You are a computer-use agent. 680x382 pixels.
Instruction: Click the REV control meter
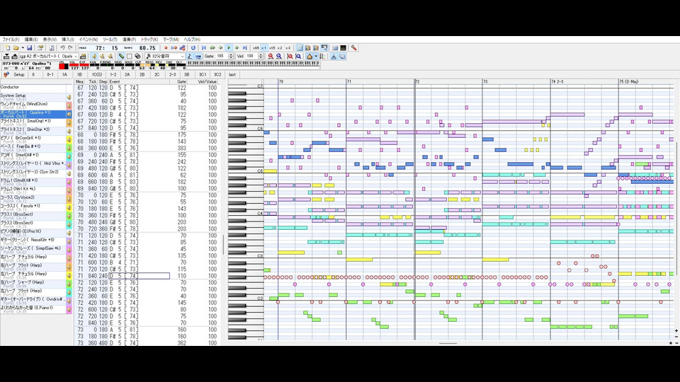(x=159, y=66)
